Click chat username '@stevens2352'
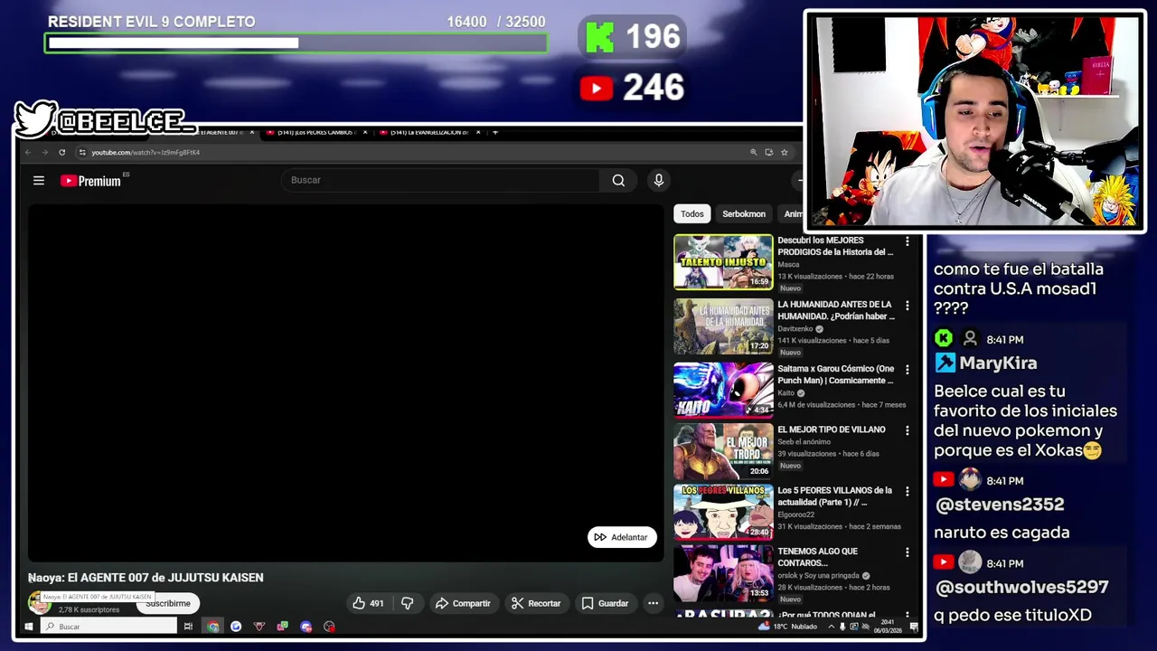Image resolution: width=1157 pixels, height=651 pixels. (999, 505)
